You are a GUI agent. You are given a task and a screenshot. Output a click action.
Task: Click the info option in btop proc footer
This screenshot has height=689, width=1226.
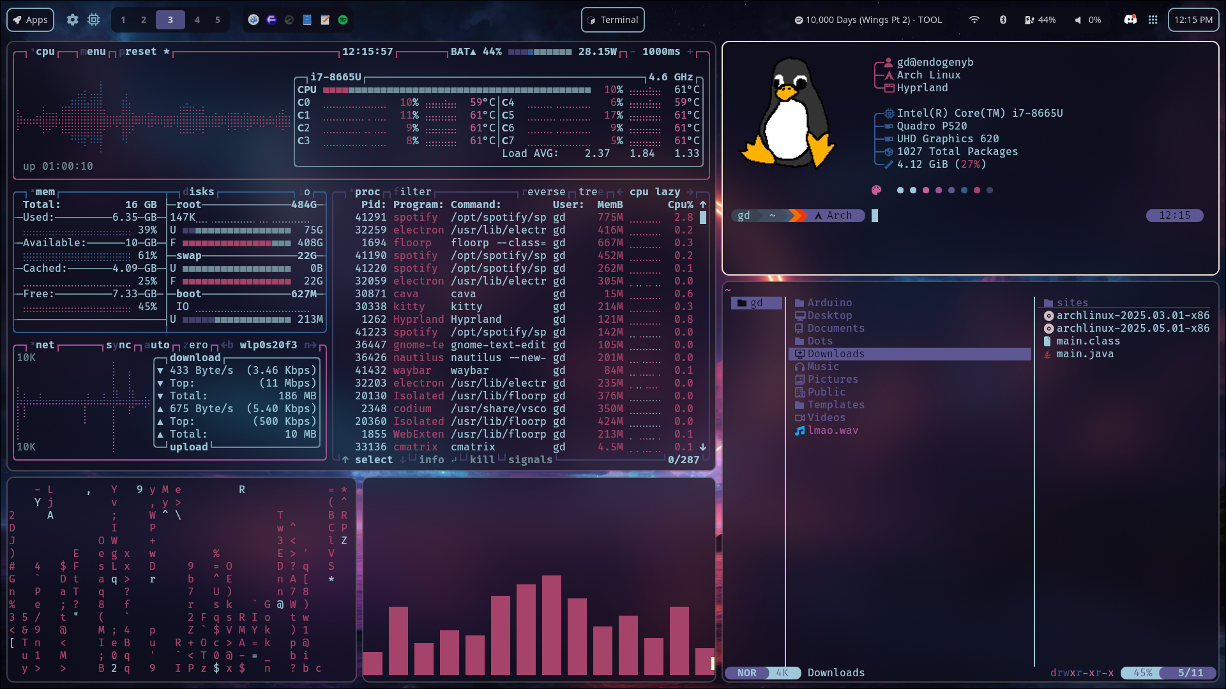pos(432,459)
